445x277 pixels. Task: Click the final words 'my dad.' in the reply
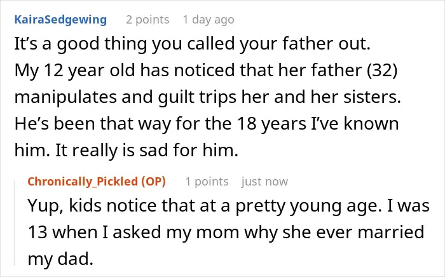[x=60, y=259]
